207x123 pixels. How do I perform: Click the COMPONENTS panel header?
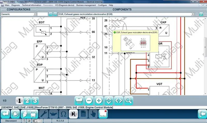[x=122, y=10]
